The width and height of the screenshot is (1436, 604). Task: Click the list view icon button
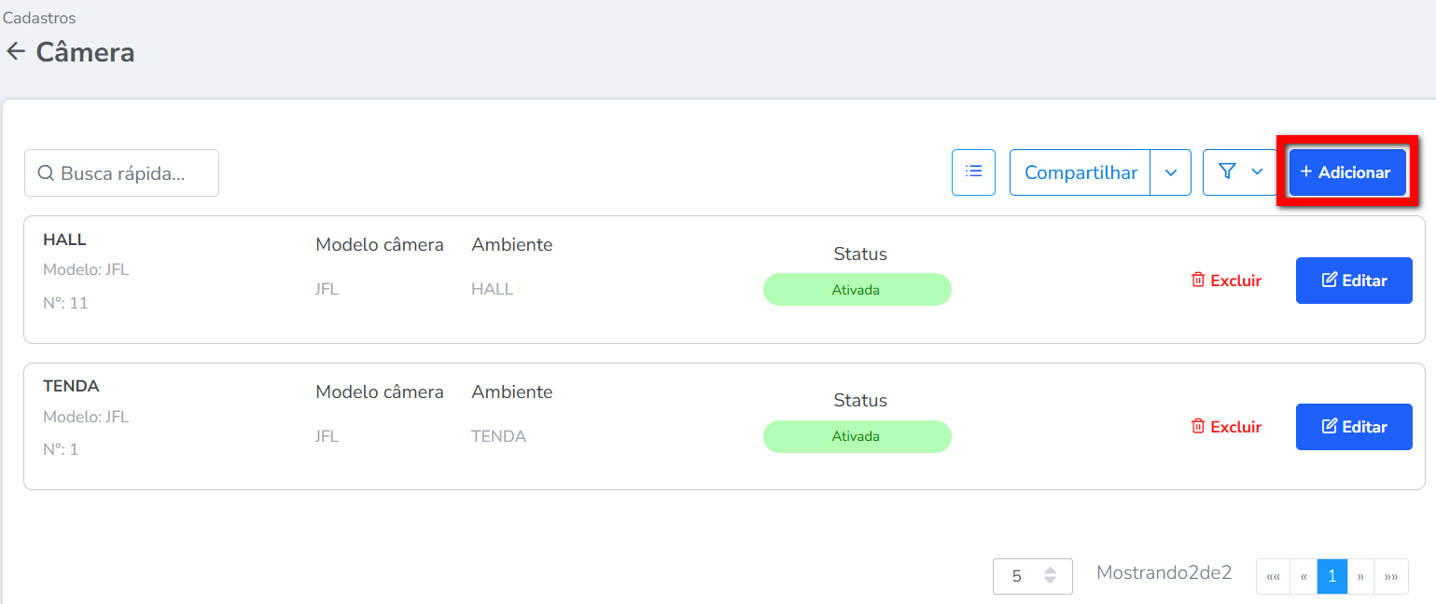click(x=973, y=172)
